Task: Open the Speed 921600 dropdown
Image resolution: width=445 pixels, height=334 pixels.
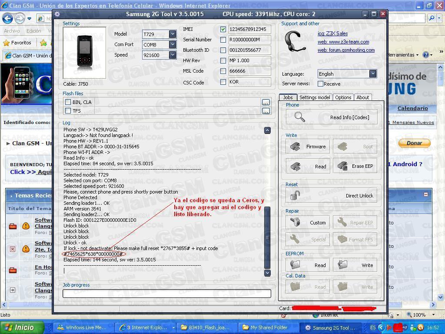Action: pyautogui.click(x=172, y=55)
